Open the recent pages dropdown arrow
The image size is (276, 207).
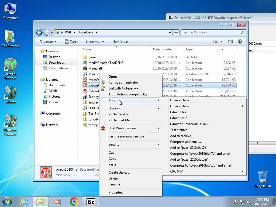52,33
